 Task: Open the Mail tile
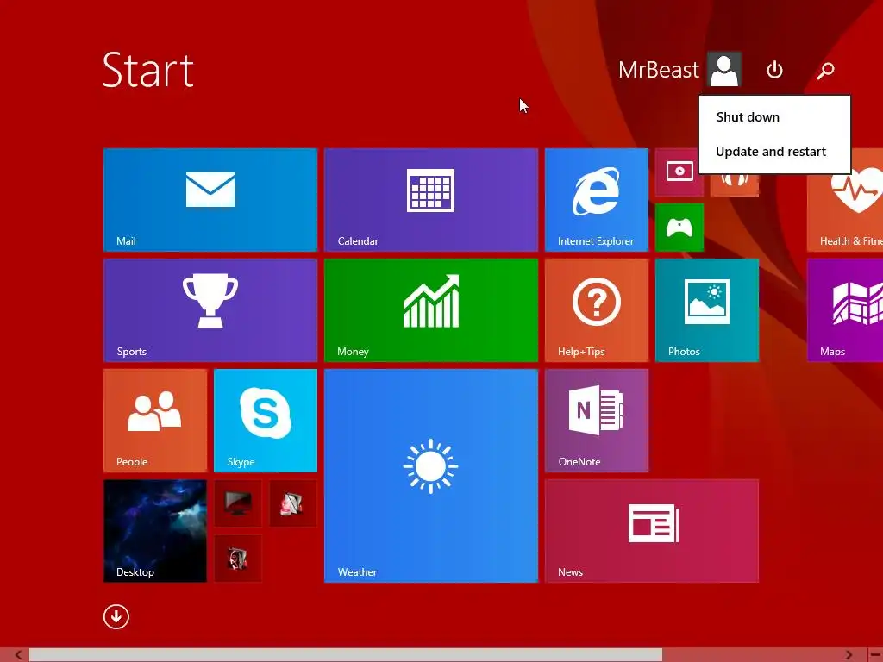pyautogui.click(x=210, y=200)
